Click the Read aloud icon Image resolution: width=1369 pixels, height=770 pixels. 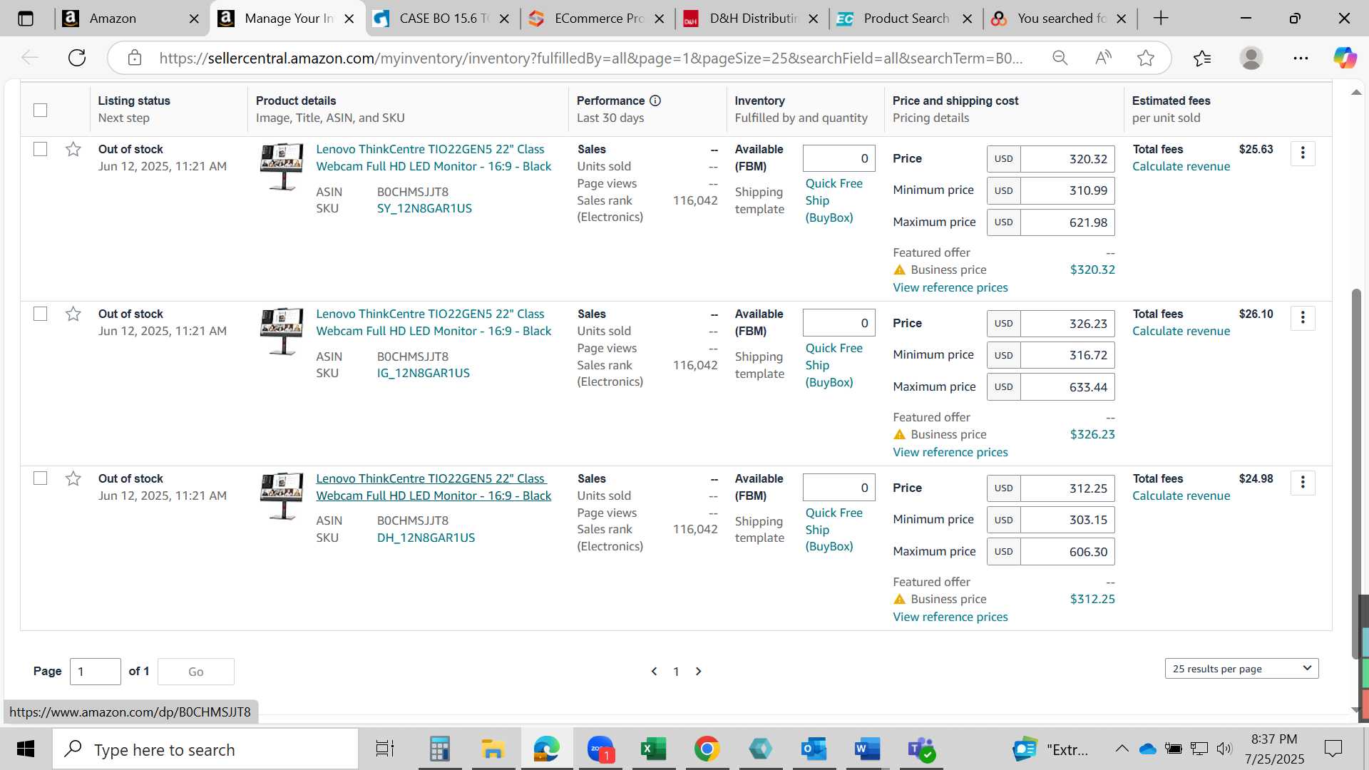[x=1103, y=58]
